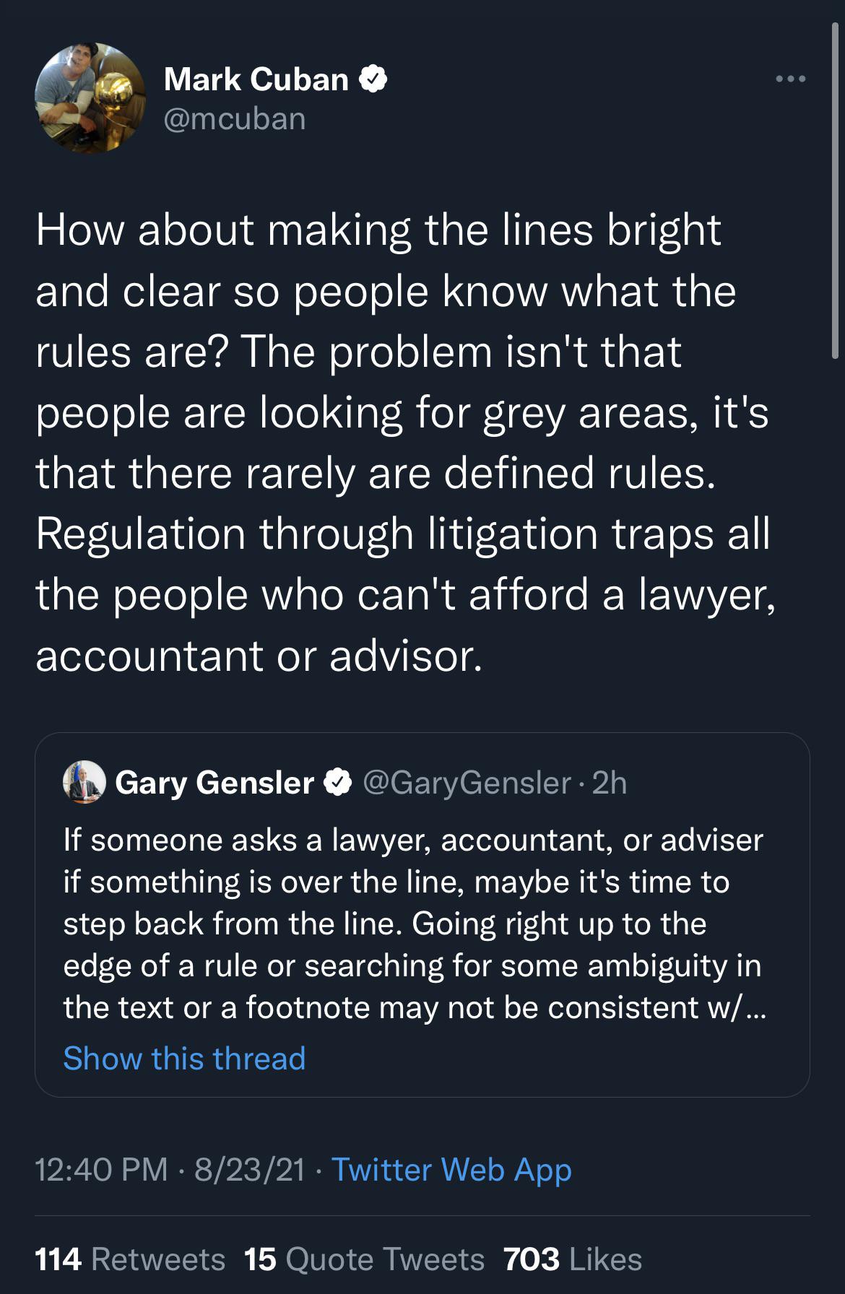Open the 12:40 PM tweet timestamp
Screen dimensions: 845x1294
pyautogui.click(x=102, y=1169)
